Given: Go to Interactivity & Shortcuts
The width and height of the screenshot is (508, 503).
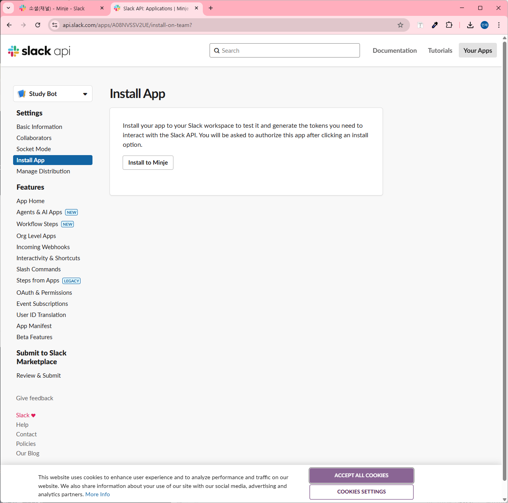Looking at the screenshot, I should (x=48, y=258).
